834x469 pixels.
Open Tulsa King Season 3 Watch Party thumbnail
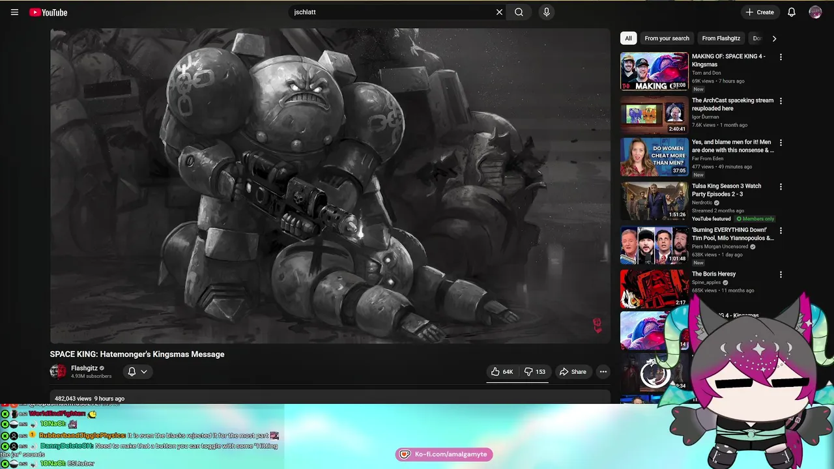pos(654,201)
